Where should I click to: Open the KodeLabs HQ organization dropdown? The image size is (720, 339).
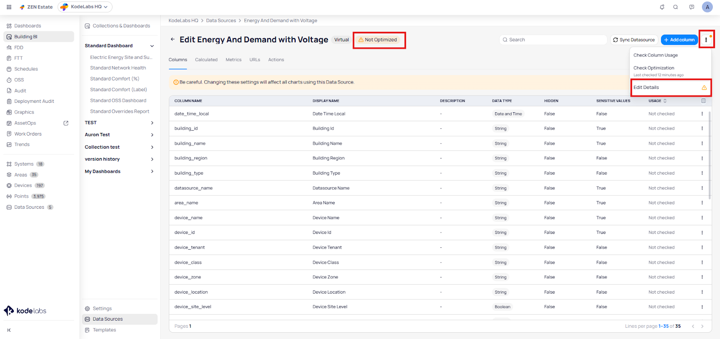click(x=85, y=7)
